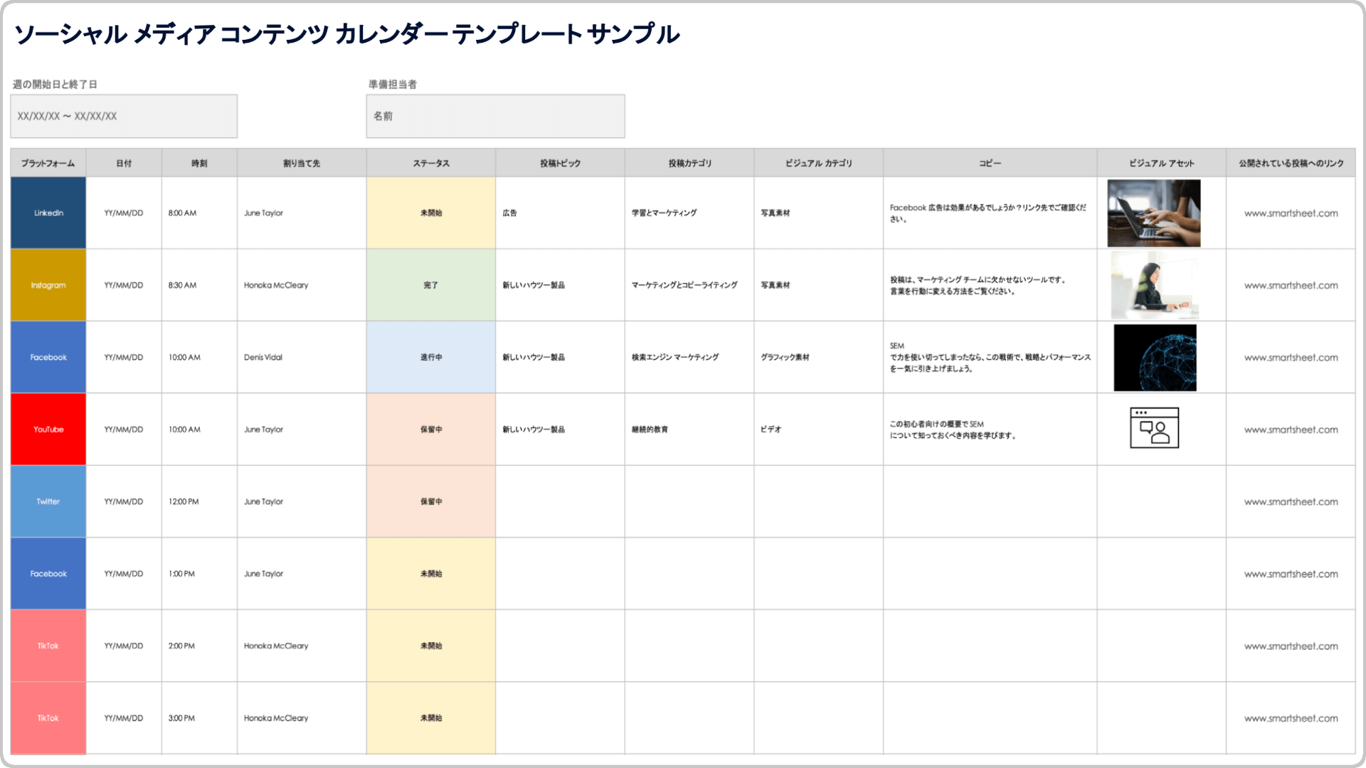This screenshot has height=768, width=1366.
Task: Select the コピー column header
Action: (990, 163)
